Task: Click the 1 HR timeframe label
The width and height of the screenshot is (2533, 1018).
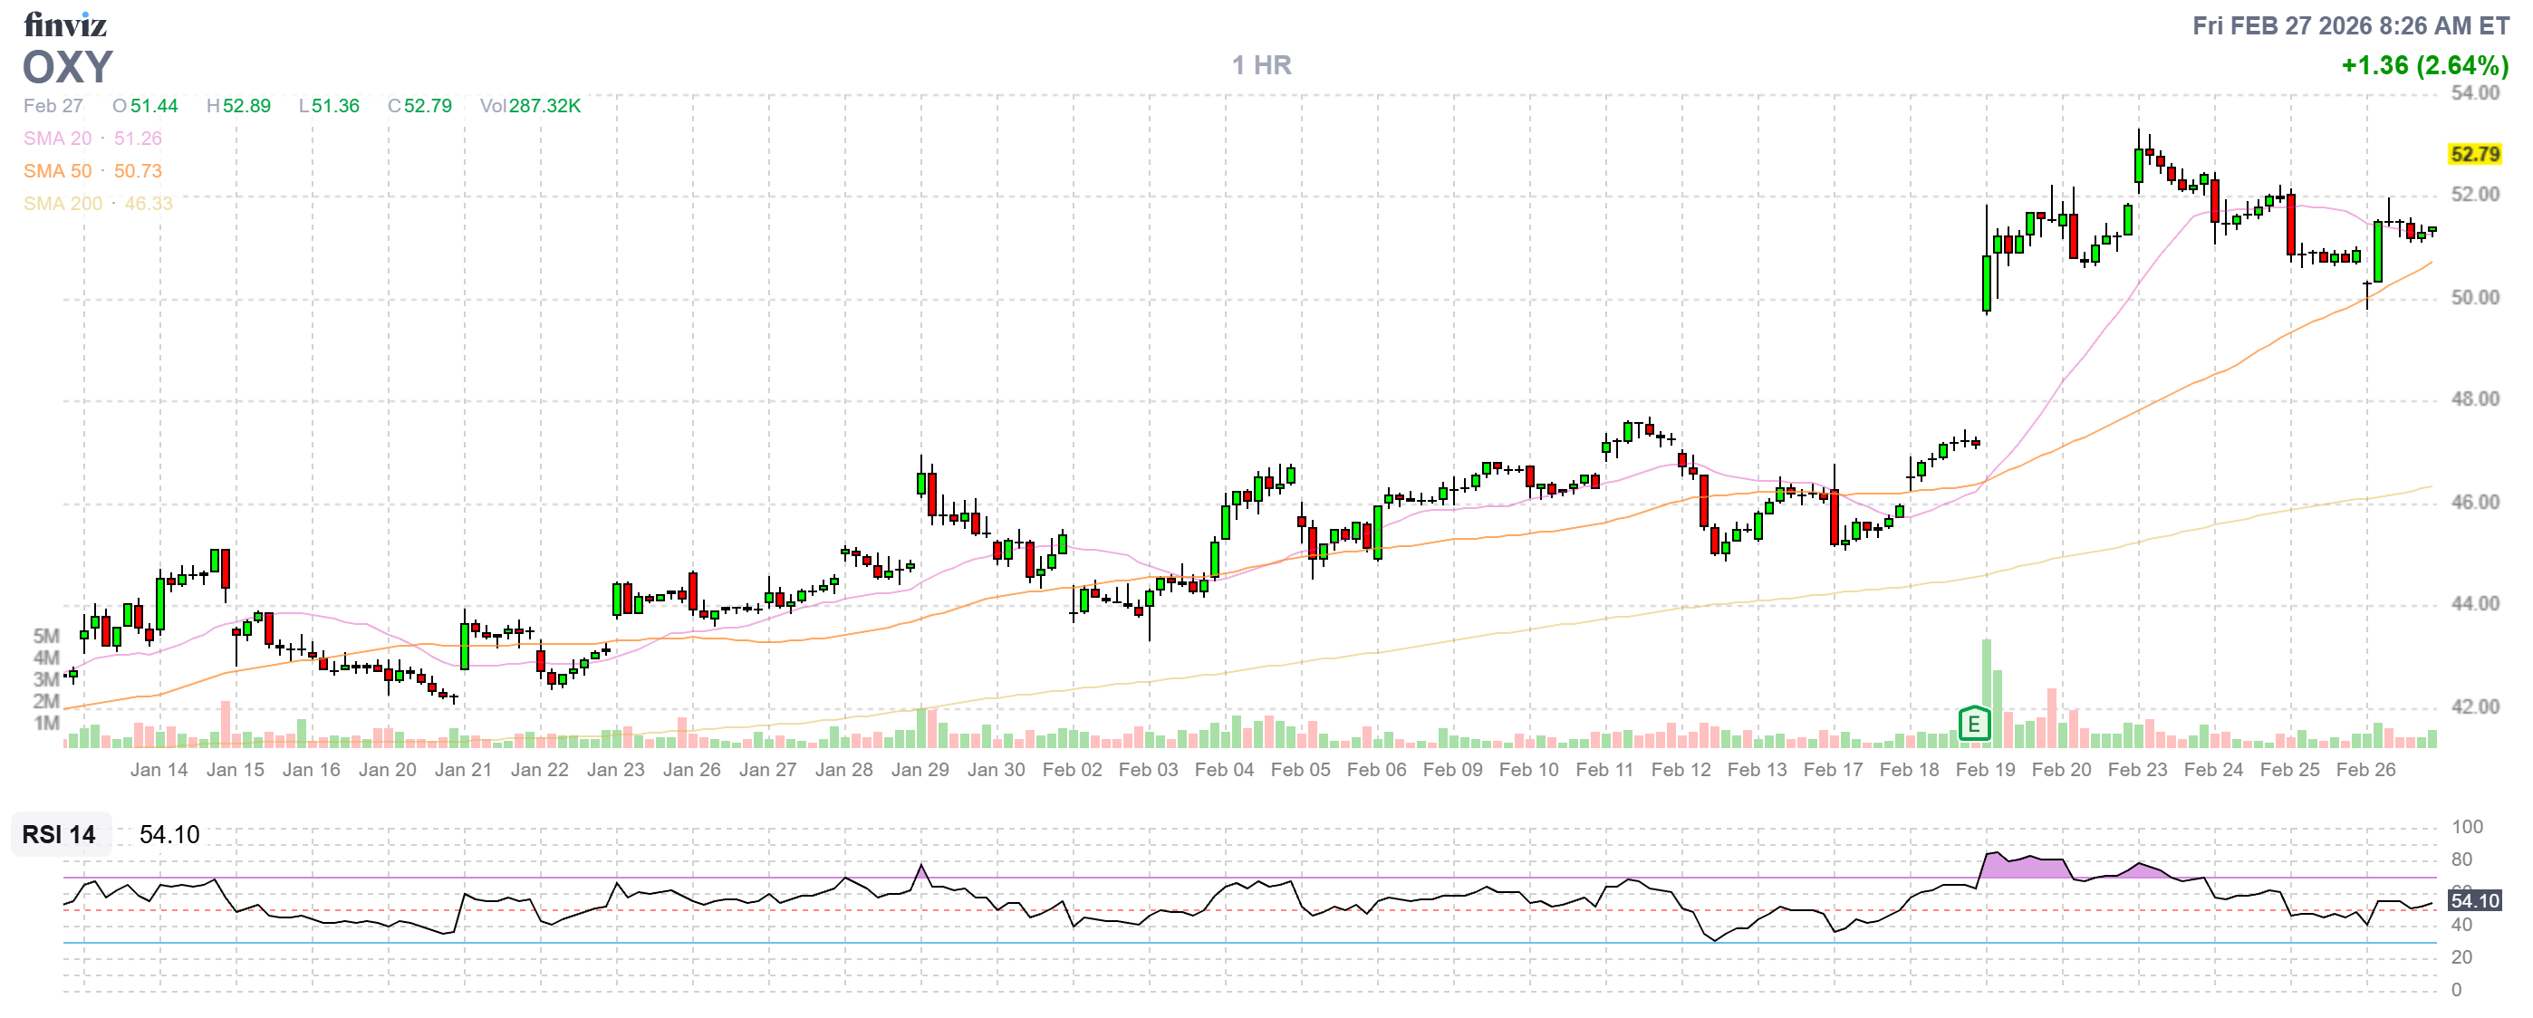Action: click(1262, 65)
